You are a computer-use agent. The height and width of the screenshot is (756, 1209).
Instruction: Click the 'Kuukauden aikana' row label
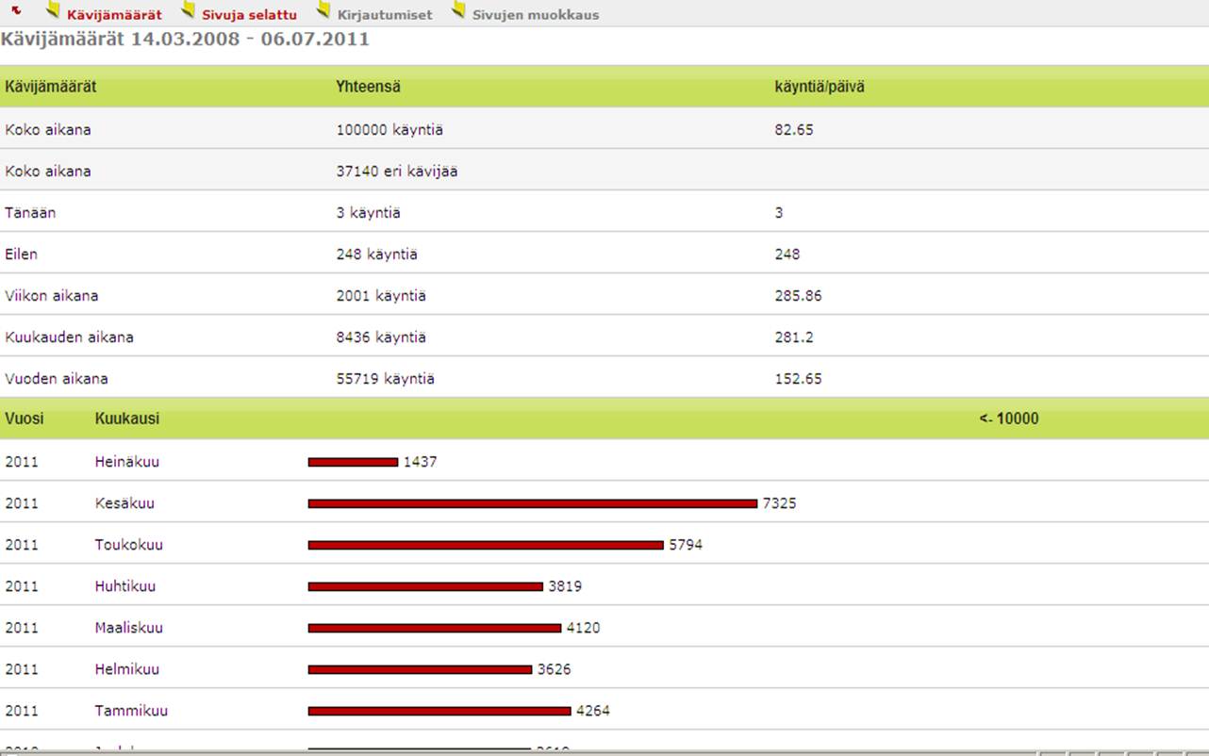click(x=69, y=337)
